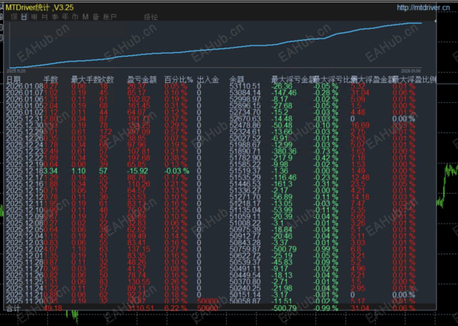The width and height of the screenshot is (458, 326).
Task: Click the profit amount 161.45
Action: tap(139, 106)
